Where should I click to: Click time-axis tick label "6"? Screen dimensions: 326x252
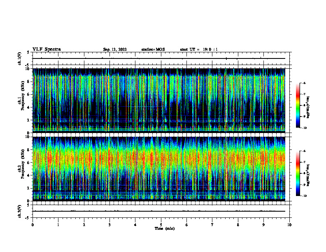coord(187,225)
